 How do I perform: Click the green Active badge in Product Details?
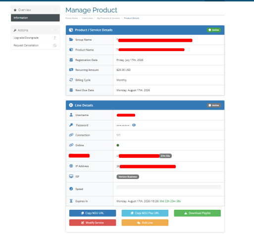click(x=214, y=30)
